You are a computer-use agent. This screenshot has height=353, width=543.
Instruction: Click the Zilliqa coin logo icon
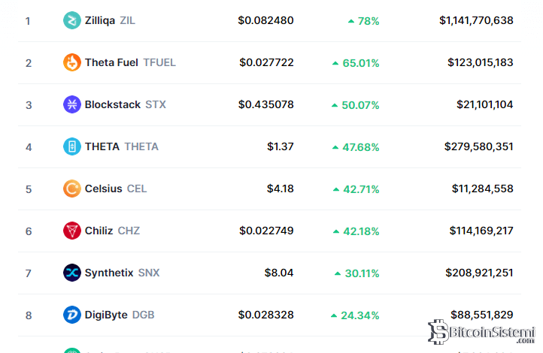(x=71, y=21)
